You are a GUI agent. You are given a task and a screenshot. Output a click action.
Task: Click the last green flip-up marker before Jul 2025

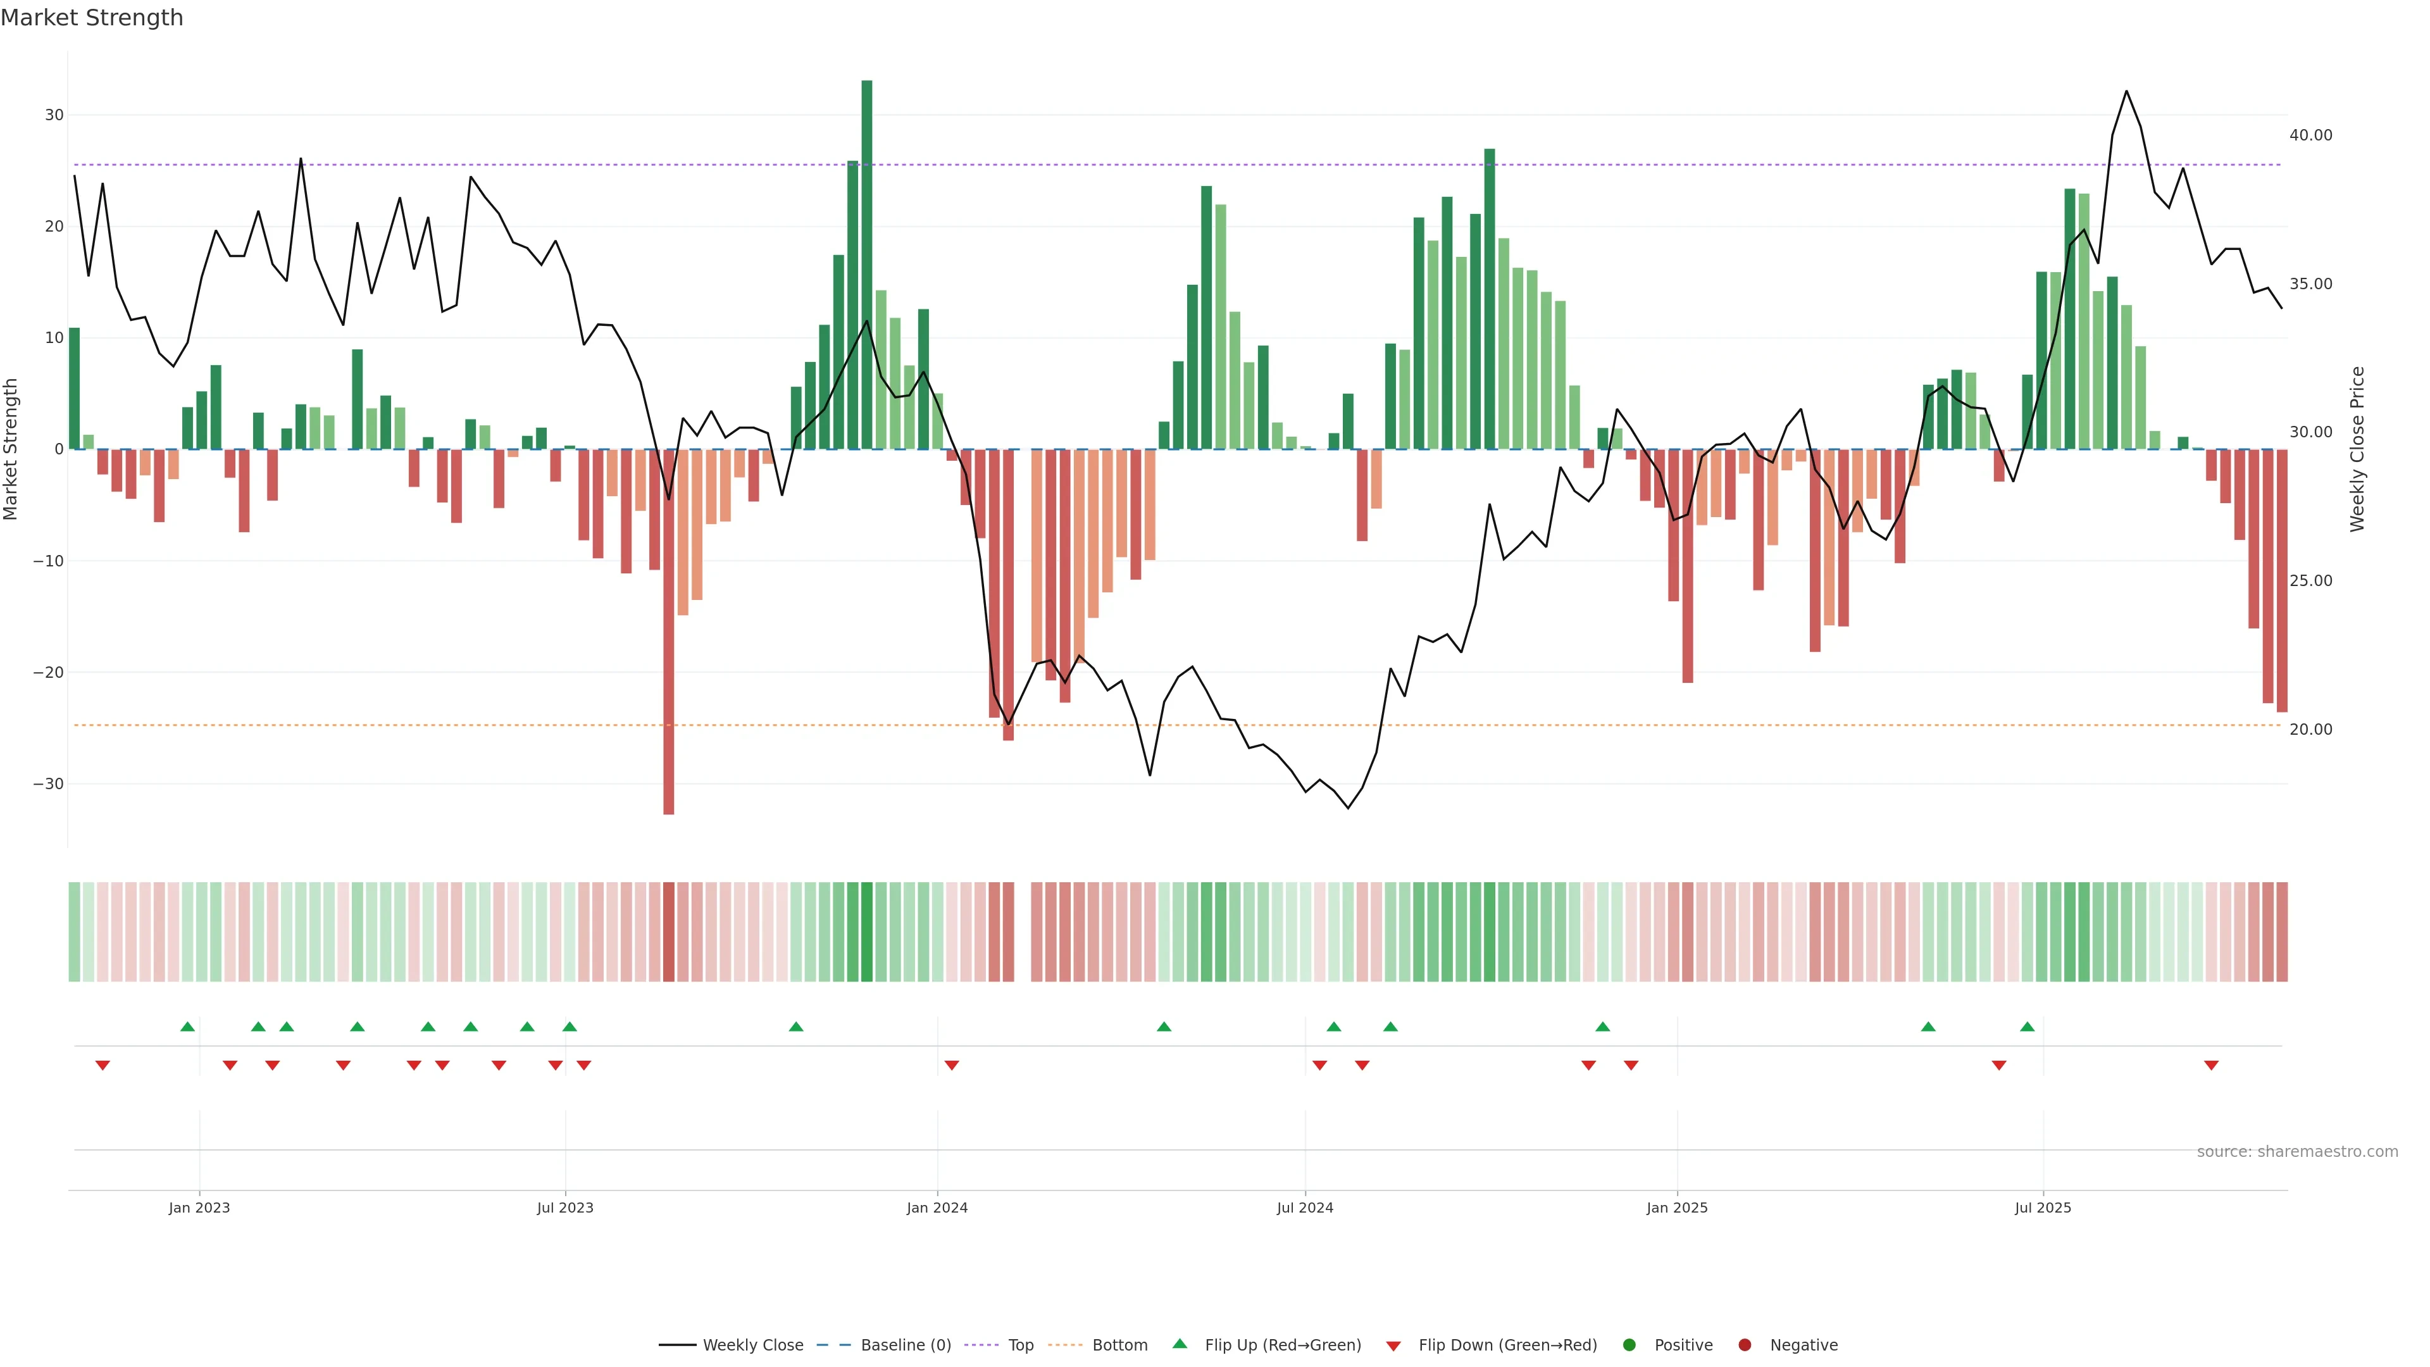2027,1027
